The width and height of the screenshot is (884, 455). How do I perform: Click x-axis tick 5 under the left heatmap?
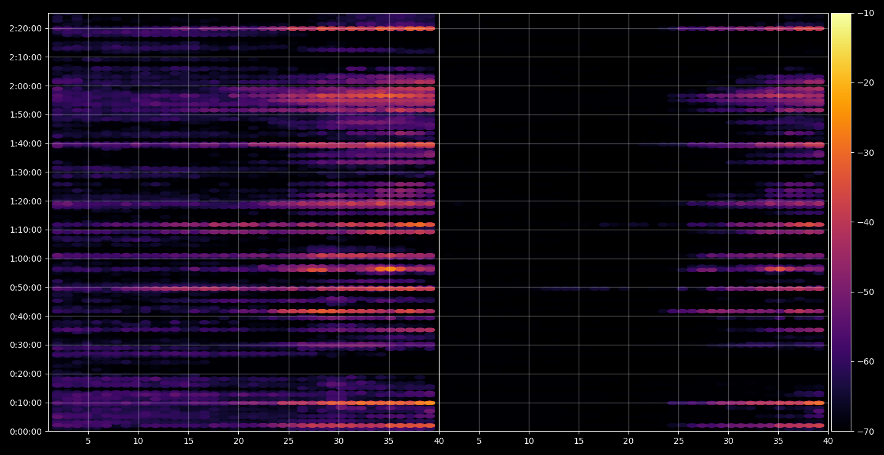coord(88,441)
